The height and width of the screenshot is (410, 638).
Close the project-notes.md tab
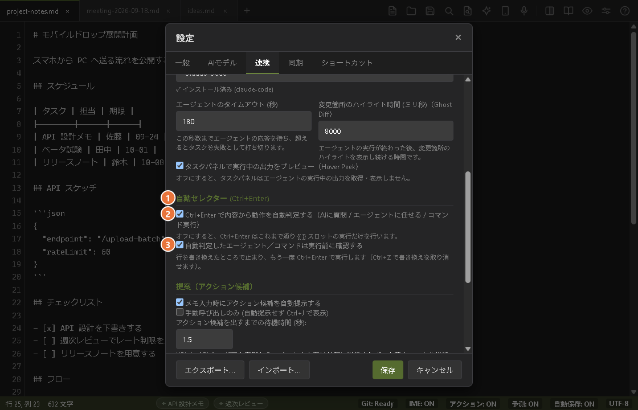tap(68, 11)
